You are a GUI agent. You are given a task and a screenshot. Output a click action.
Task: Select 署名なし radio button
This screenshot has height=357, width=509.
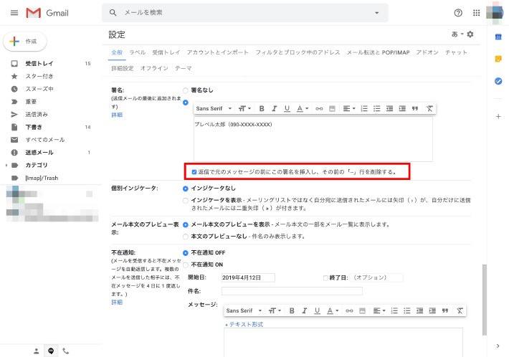tap(186, 90)
